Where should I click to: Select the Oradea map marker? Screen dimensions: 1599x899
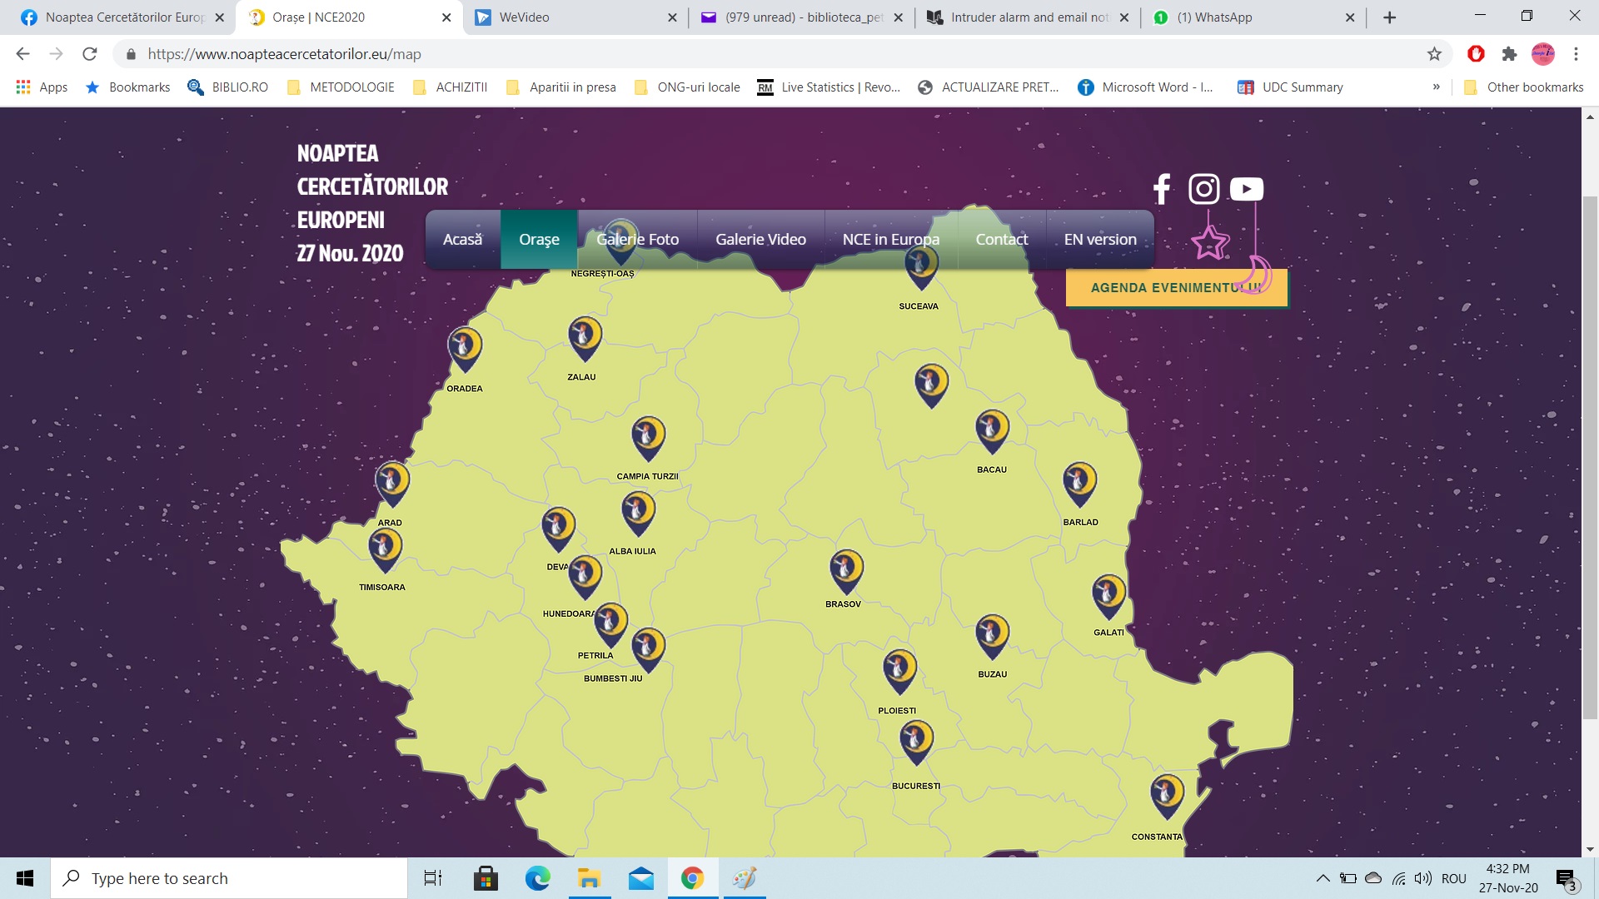(465, 346)
